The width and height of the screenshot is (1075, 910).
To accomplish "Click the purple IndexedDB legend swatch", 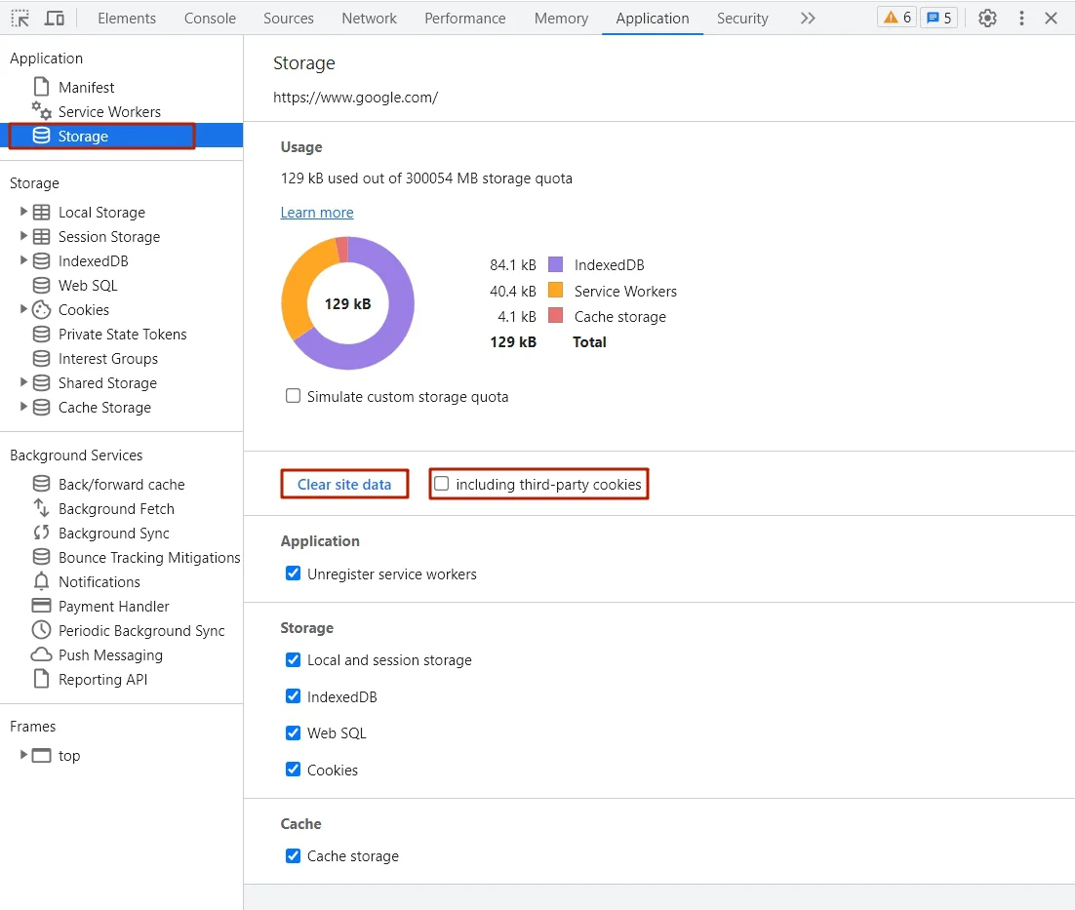I will (556, 264).
